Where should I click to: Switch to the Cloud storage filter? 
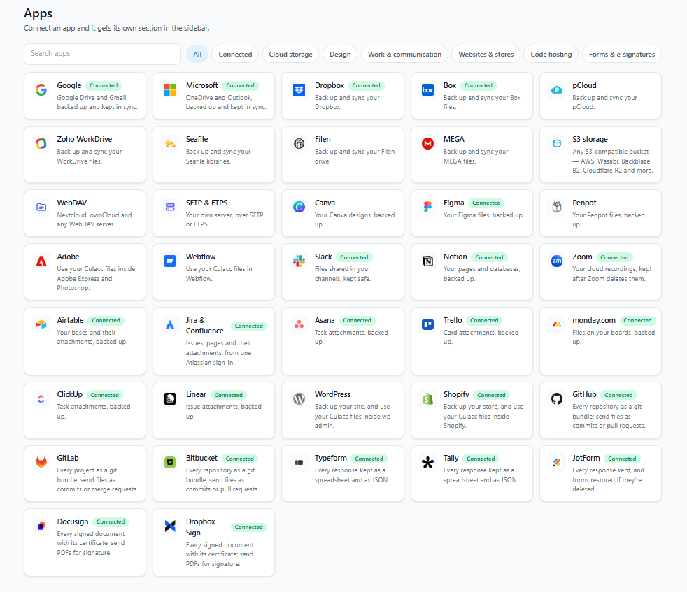(x=290, y=55)
